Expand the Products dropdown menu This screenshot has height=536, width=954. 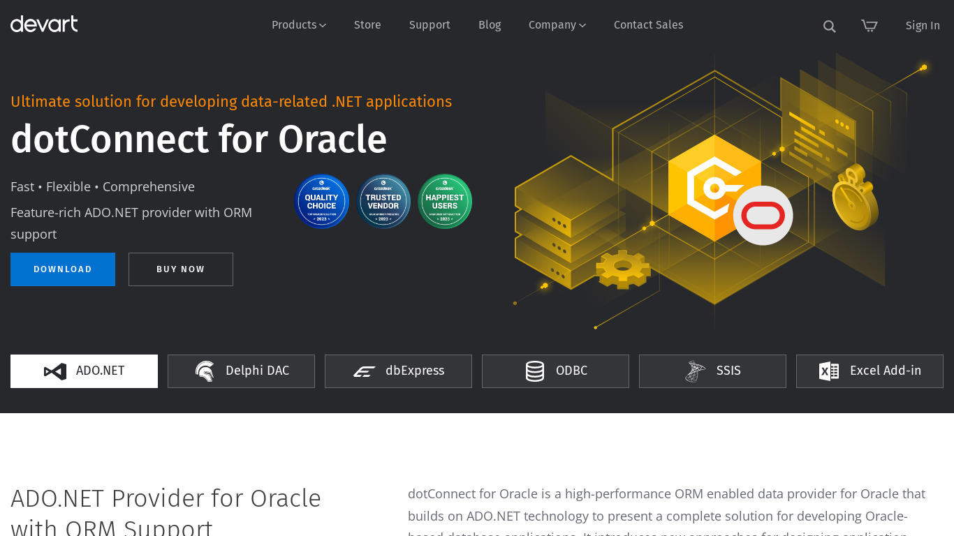pos(299,25)
